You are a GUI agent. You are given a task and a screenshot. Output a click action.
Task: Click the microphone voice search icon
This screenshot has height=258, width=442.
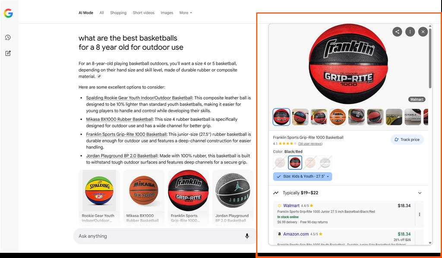(x=247, y=236)
